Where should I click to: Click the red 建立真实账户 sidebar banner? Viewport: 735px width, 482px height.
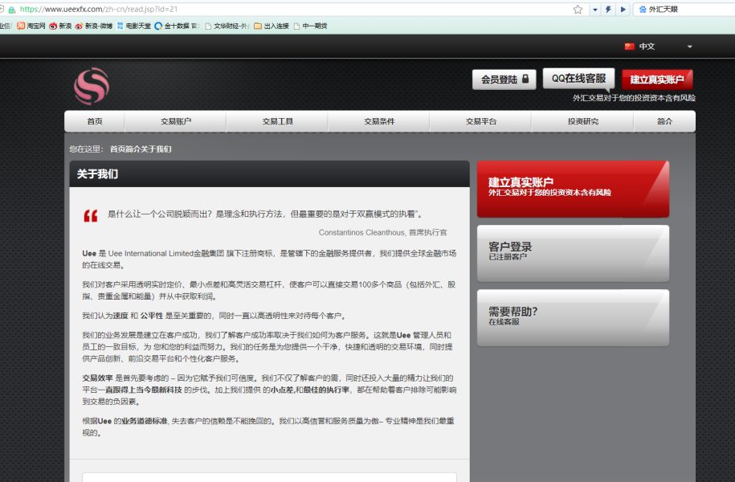pos(572,188)
